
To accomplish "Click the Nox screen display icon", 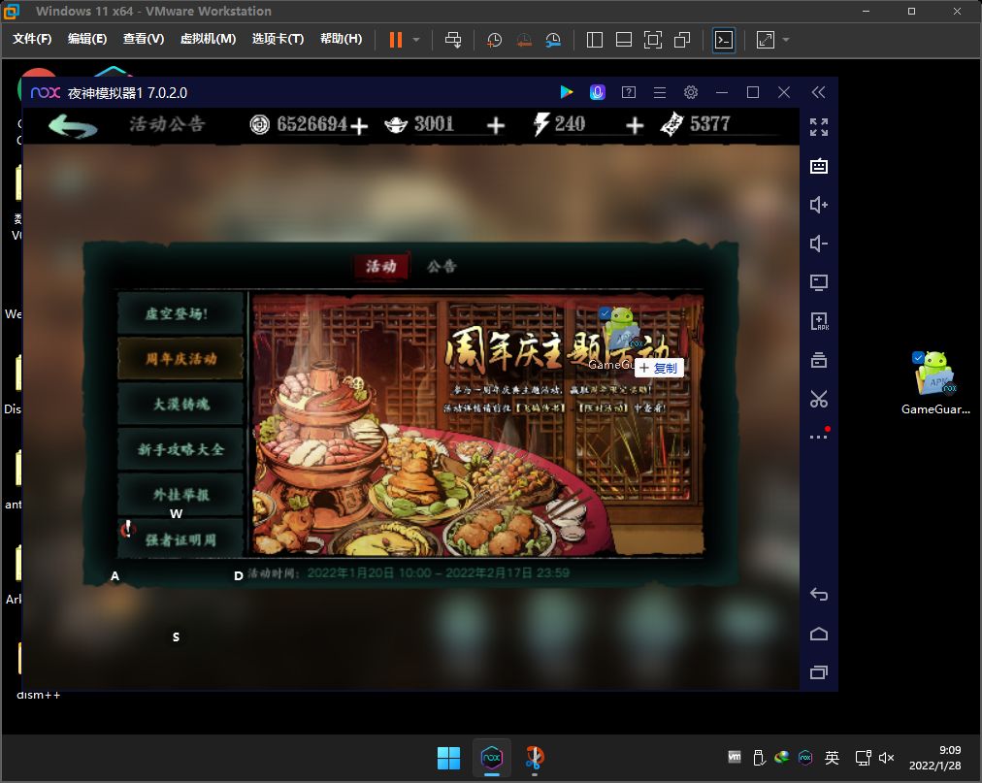I will [819, 282].
